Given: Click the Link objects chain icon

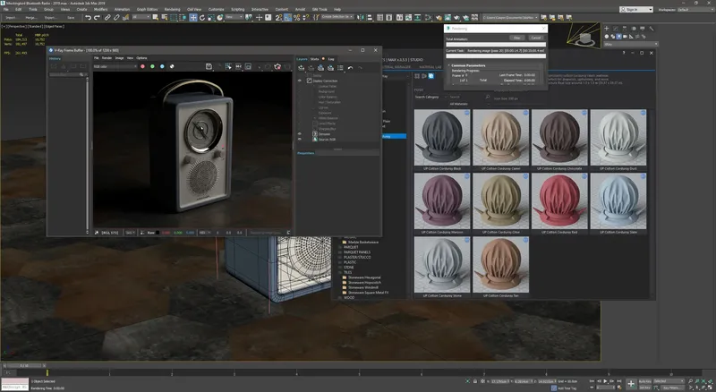Looking at the screenshot, I should click(x=107, y=17).
